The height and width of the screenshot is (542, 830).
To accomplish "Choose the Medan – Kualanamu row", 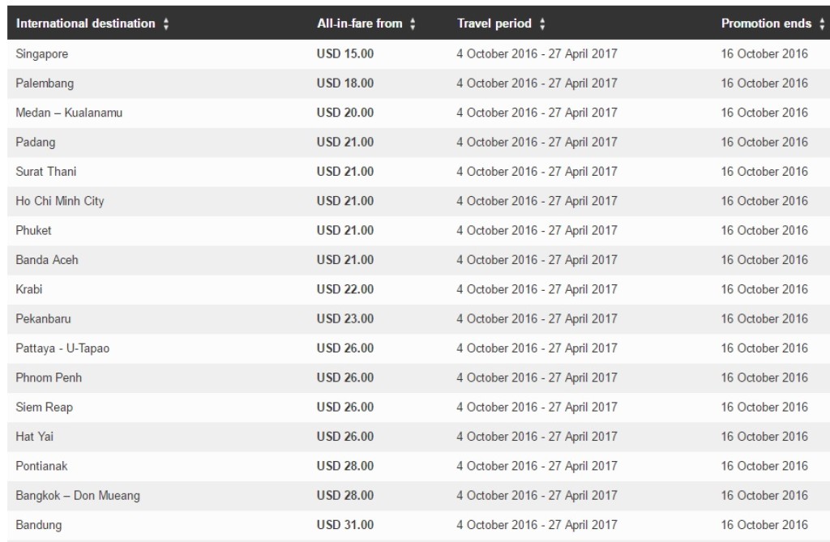I will [69, 113].
